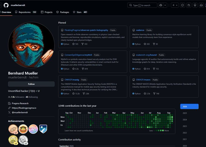Image resolution: width=206 pixels, height=147 pixels.
Task: Switch to the Packages tab
Action: 63,12
